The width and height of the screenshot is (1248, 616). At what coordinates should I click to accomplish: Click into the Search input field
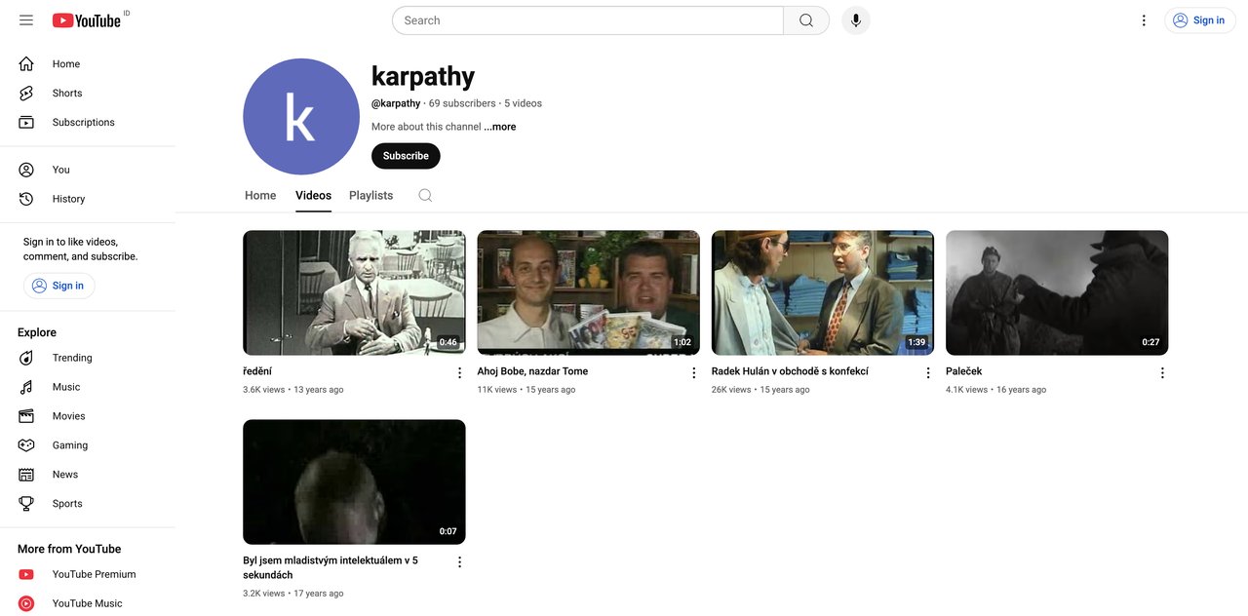(588, 20)
